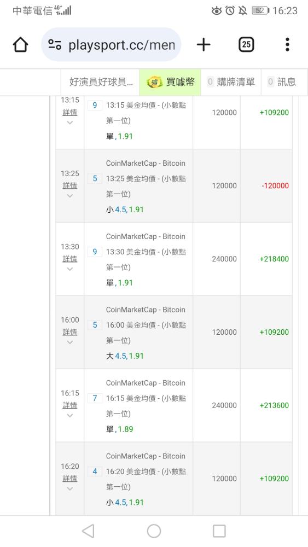
Task: Tap the Android recent apps square button
Action: pos(219,531)
